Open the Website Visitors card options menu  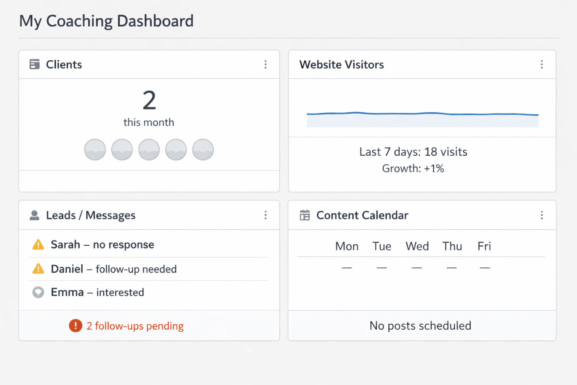(x=542, y=64)
